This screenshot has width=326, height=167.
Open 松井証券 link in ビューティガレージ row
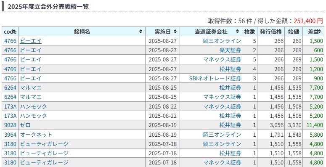tap(230, 154)
